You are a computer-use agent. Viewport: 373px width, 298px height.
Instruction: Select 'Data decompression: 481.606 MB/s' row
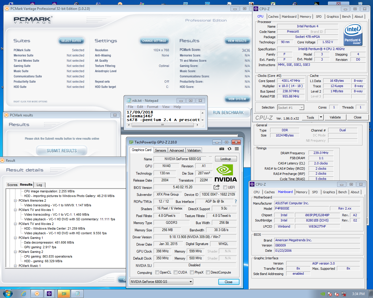point(49,242)
